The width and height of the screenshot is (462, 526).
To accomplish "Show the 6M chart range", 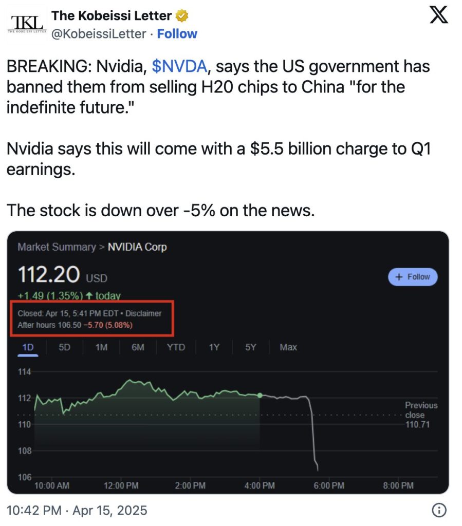I will (x=138, y=347).
